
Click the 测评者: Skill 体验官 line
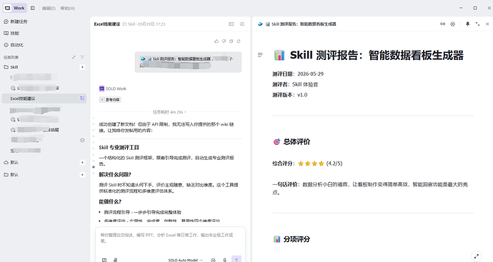pos(295,84)
